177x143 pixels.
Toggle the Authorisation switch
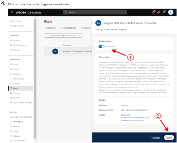click(x=101, y=47)
